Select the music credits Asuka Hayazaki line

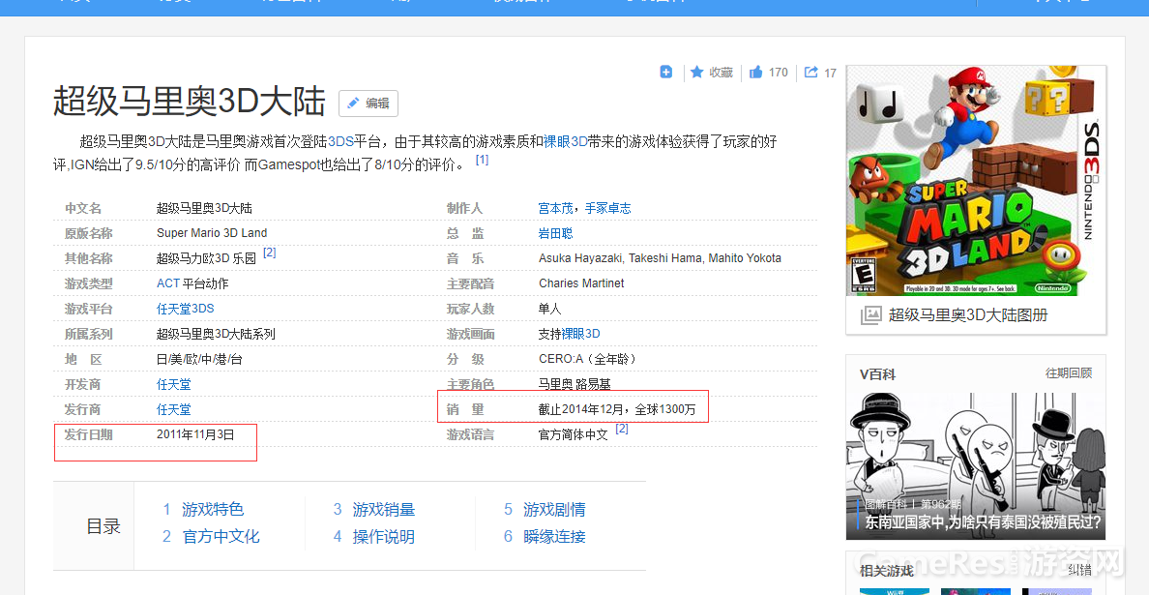tap(660, 258)
